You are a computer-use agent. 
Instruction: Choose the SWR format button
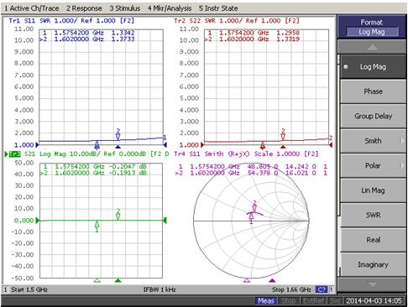click(x=373, y=215)
